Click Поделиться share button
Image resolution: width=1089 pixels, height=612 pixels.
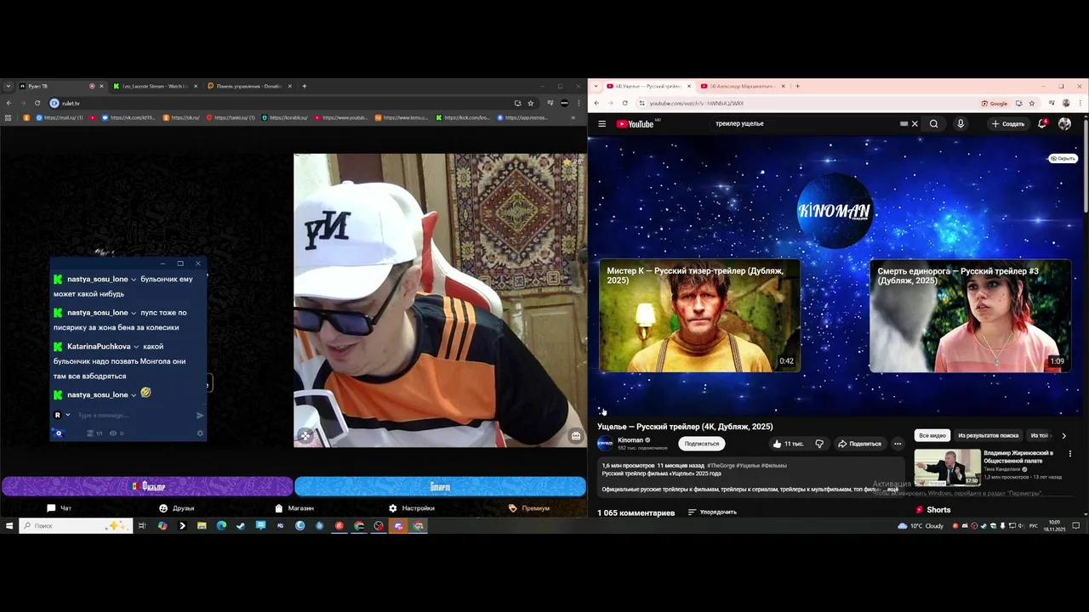(x=859, y=444)
